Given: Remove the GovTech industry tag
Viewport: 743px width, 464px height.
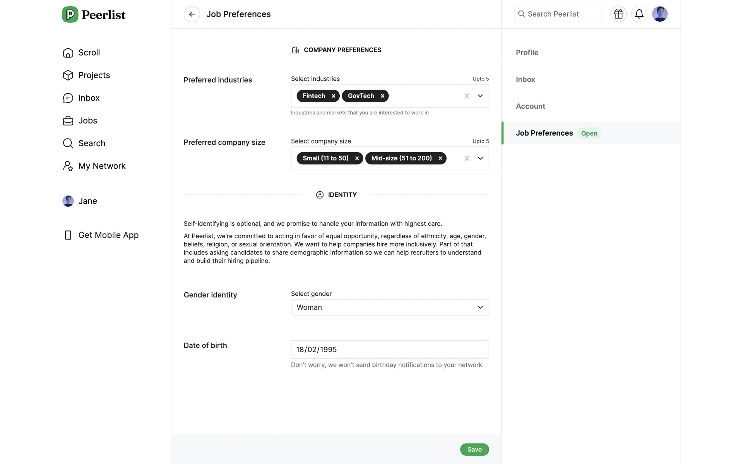Looking at the screenshot, I should pos(382,96).
